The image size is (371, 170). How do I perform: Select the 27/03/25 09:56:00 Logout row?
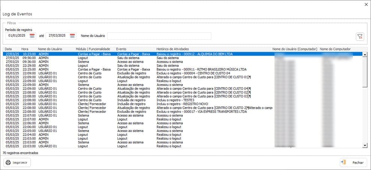pyautogui.click(x=183, y=58)
